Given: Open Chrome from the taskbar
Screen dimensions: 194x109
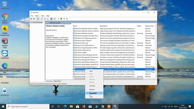Looking at the screenshot, I should point(102,106).
